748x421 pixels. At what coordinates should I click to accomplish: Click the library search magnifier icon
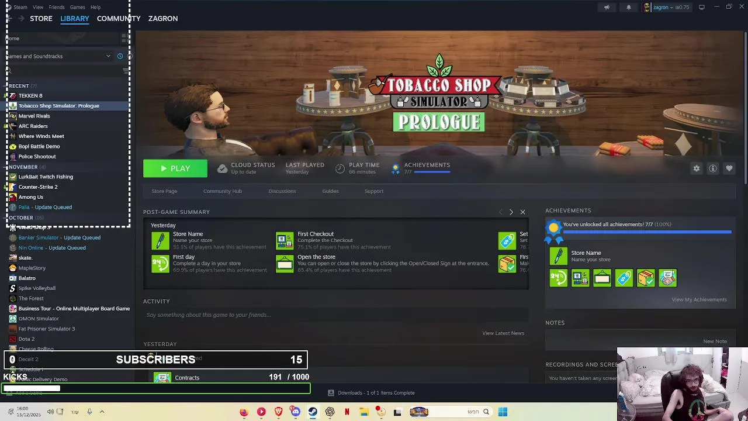(x=9, y=70)
